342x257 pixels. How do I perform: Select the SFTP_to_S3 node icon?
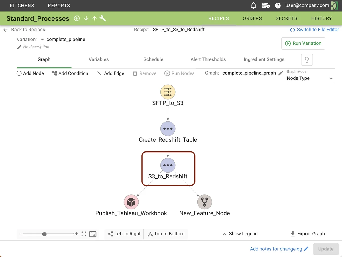coord(168,92)
